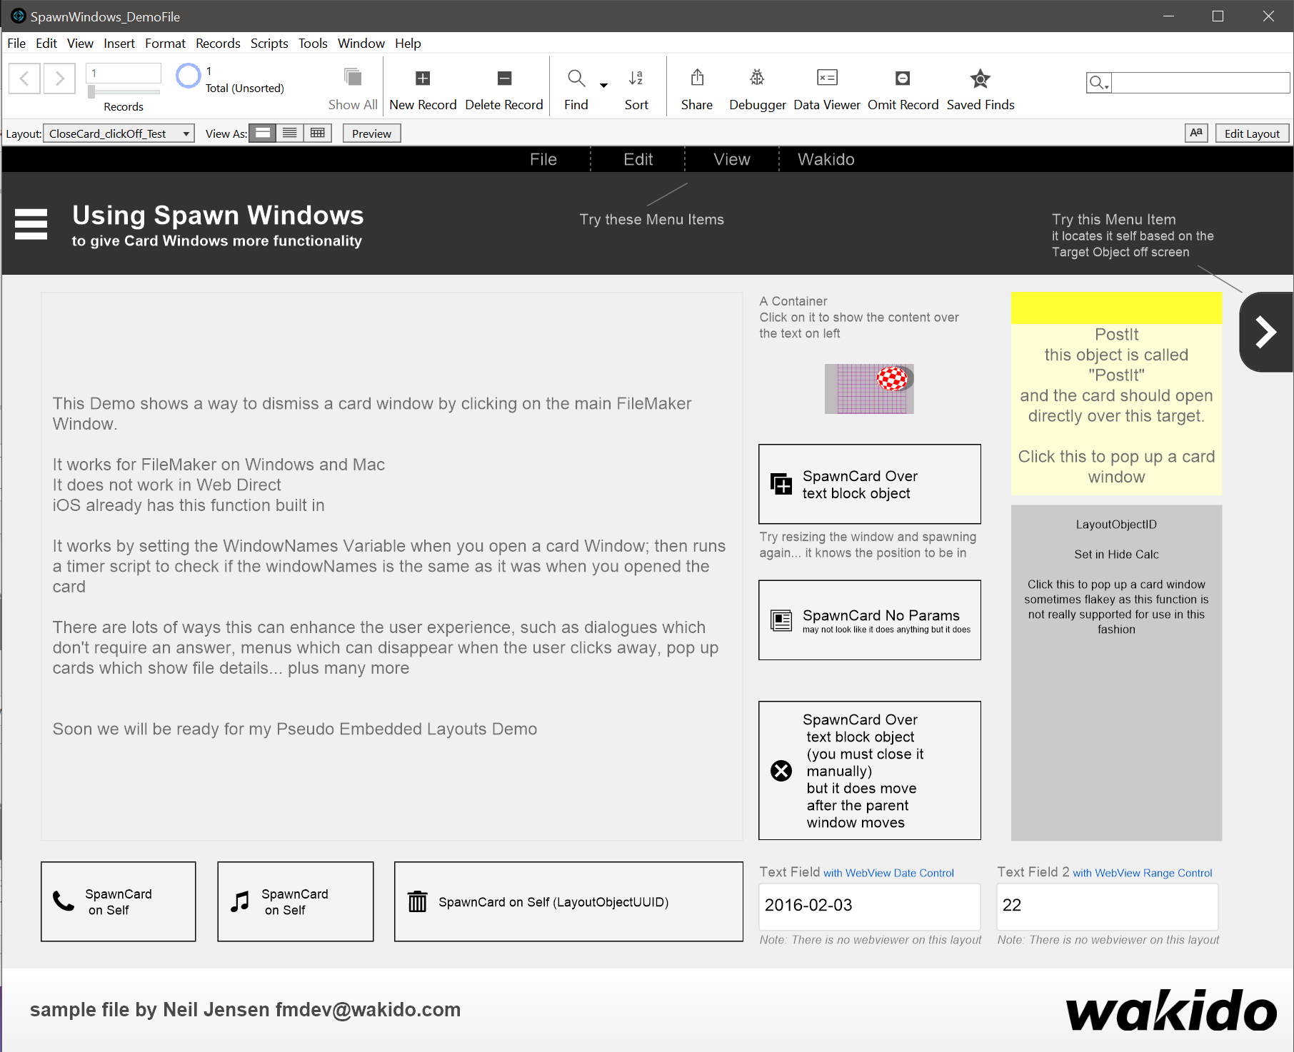
Task: Click the Omit Record icon
Action: pos(902,79)
